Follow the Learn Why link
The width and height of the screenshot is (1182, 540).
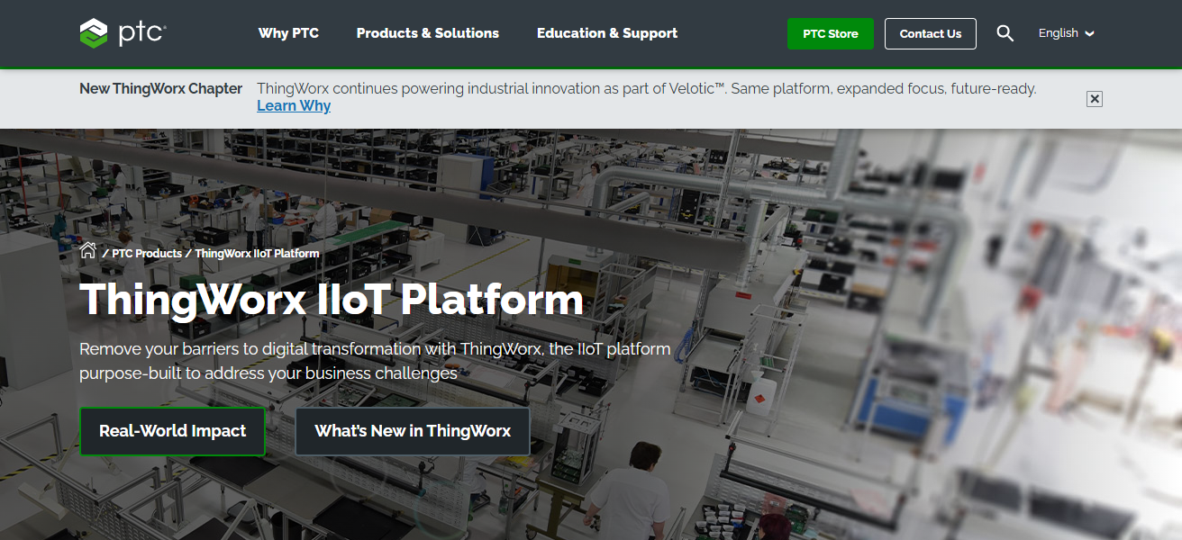294,106
